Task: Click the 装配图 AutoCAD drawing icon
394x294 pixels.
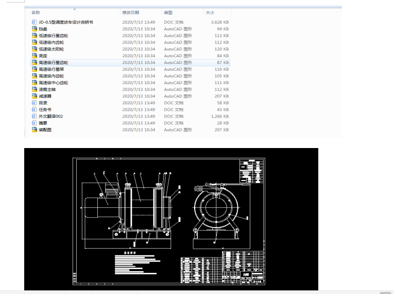Action: pyautogui.click(x=35, y=129)
